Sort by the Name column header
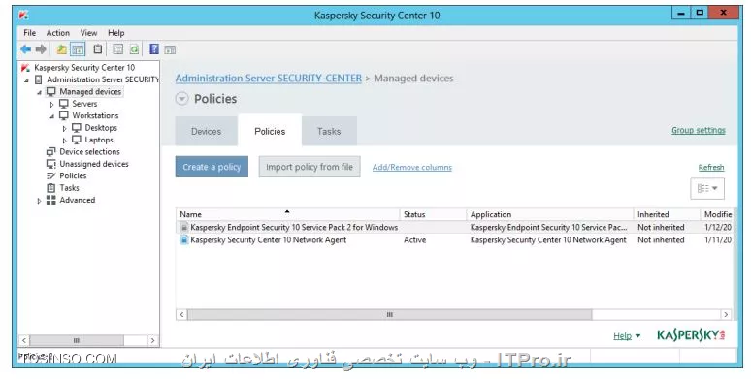 (x=287, y=214)
